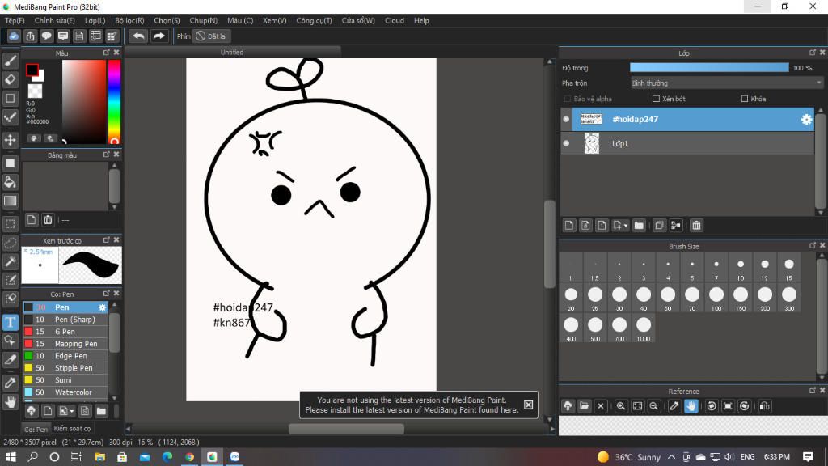Switch to the Untitled canvas tab
Image resolution: width=828 pixels, height=466 pixels.
[x=232, y=53]
